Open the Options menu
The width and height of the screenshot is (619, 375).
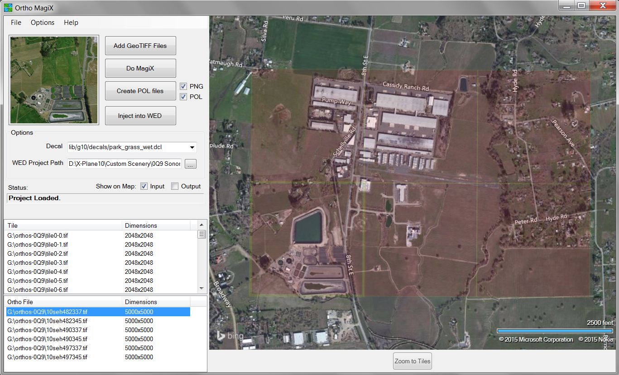click(43, 23)
